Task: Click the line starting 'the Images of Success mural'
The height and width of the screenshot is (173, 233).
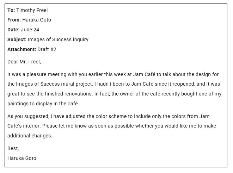Action: pos(114,84)
